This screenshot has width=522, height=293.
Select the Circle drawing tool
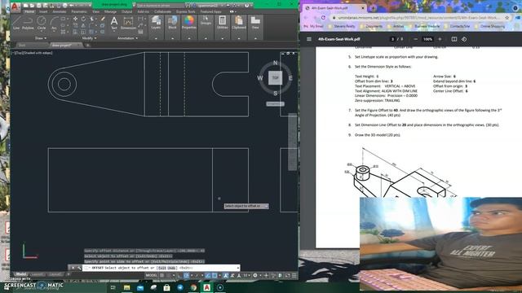(x=42, y=23)
